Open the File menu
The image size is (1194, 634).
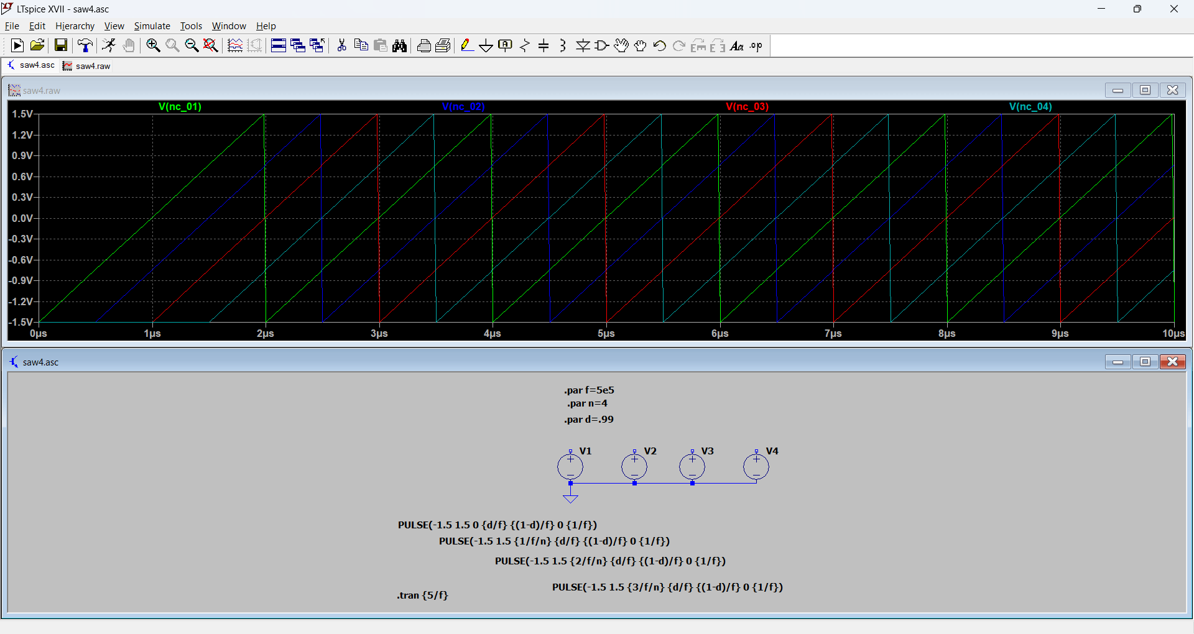pyautogui.click(x=12, y=26)
